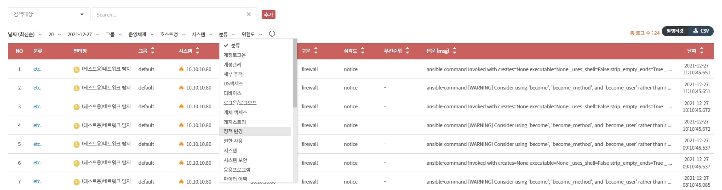722x190 pixels.
Task: Download logs with the CSV button
Action: click(701, 31)
